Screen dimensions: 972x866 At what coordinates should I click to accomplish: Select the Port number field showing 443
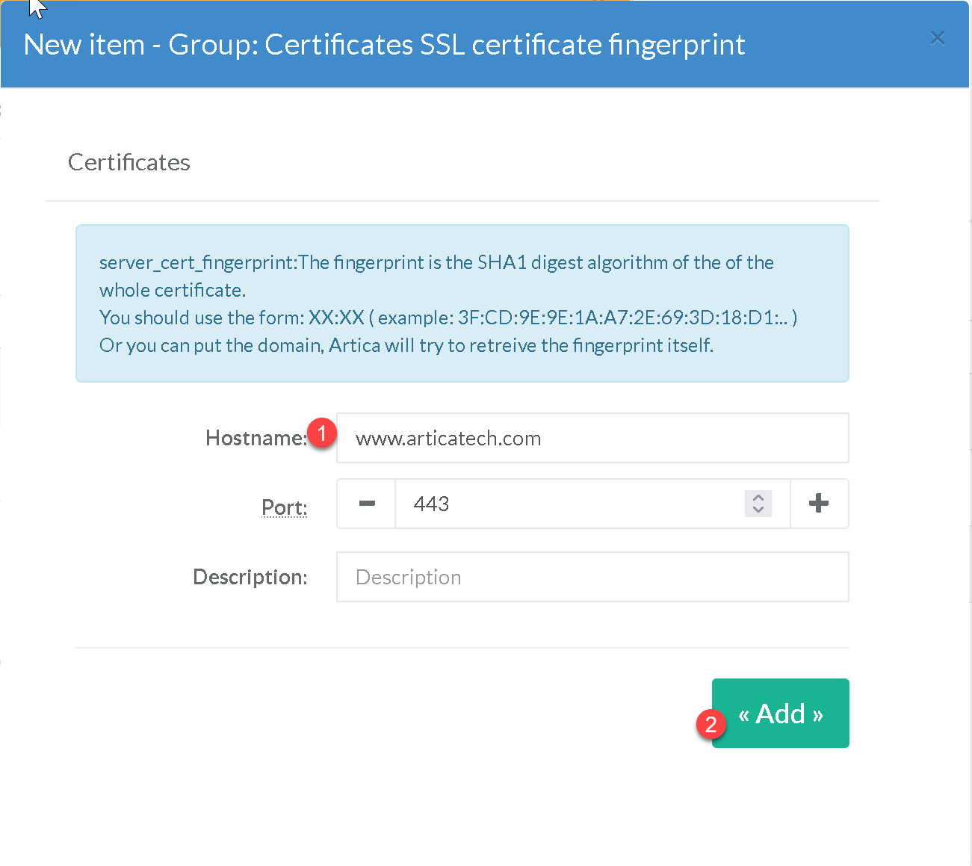[x=568, y=504]
